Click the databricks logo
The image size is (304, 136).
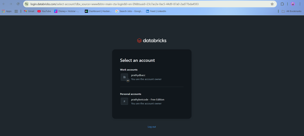152,41
